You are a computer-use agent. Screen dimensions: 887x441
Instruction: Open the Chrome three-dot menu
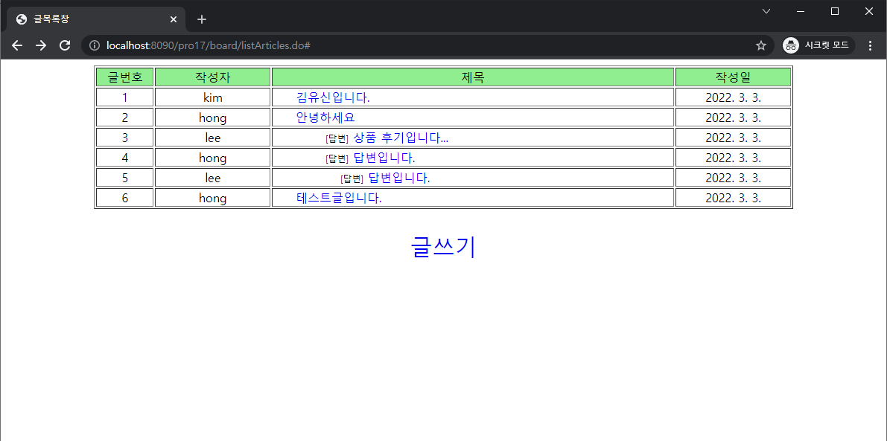870,45
